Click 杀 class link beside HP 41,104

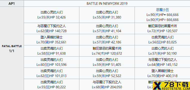pyautogui.click(x=103, y=31)
